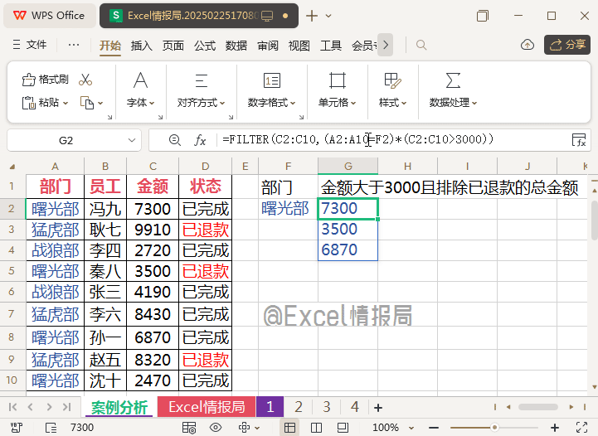Click the zoom magnifier in formula bar
Viewport: 598px width, 436px height.
tap(174, 140)
